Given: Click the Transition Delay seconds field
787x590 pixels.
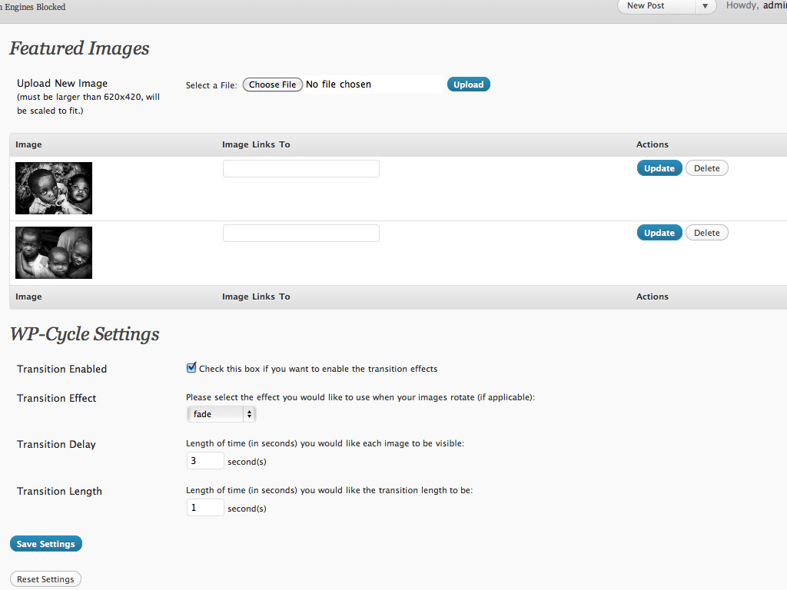Looking at the screenshot, I should (x=204, y=461).
